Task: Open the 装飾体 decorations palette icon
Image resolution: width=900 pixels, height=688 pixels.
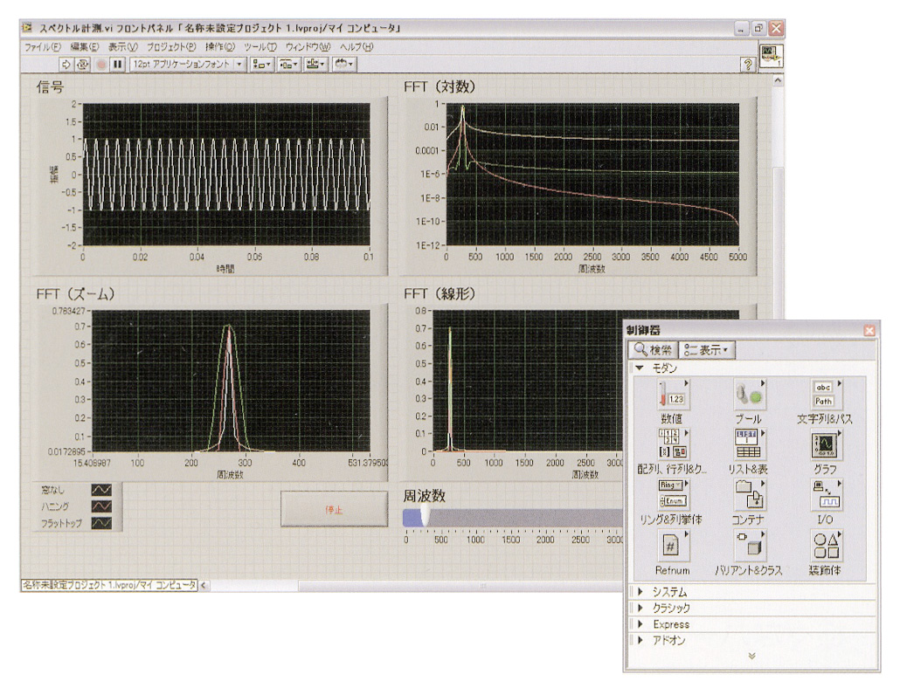Action: click(x=826, y=546)
